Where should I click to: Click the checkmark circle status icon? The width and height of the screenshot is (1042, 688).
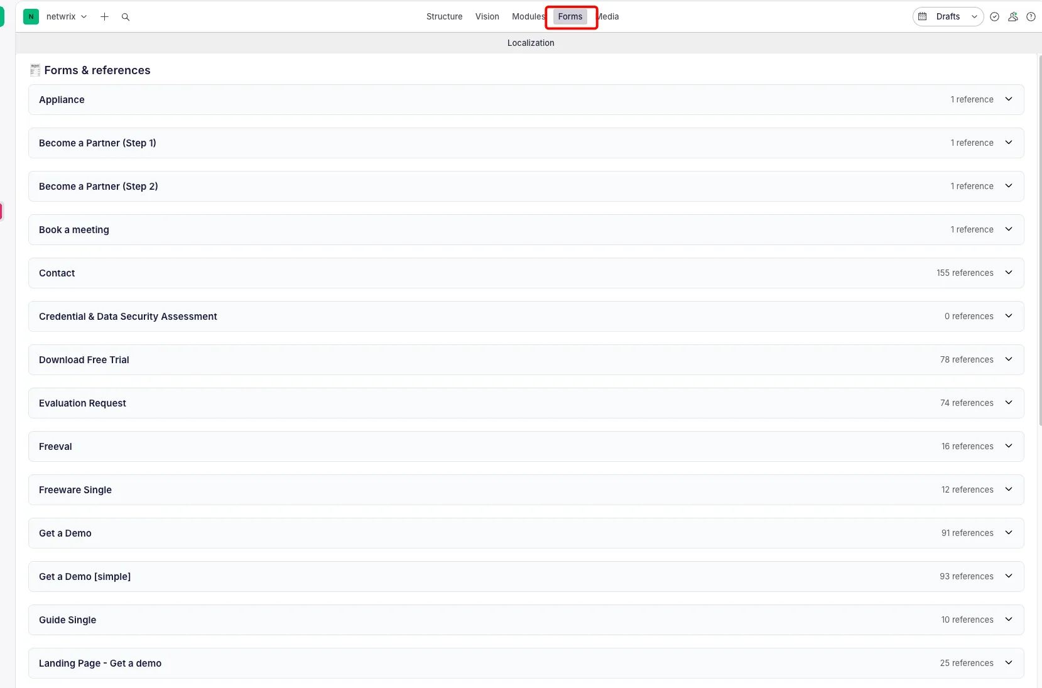click(995, 17)
